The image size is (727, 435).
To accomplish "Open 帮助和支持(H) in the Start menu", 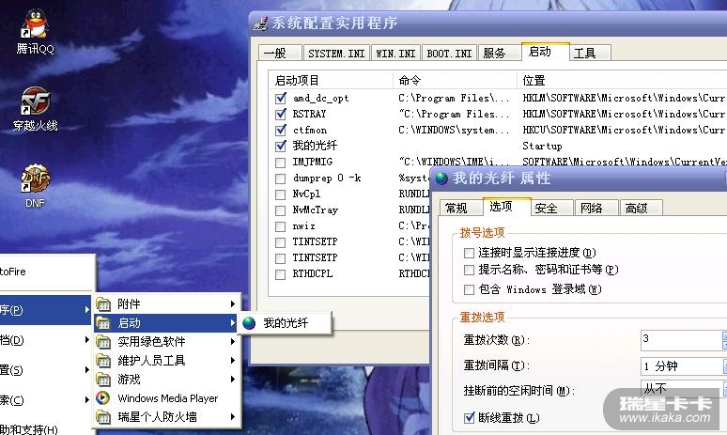I will pyautogui.click(x=45, y=428).
